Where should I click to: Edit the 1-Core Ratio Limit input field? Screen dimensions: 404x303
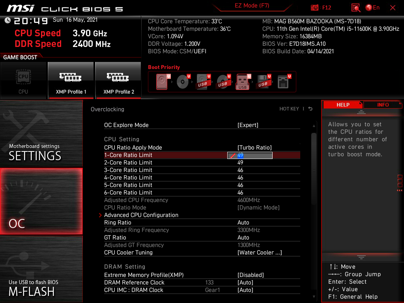click(x=250, y=155)
